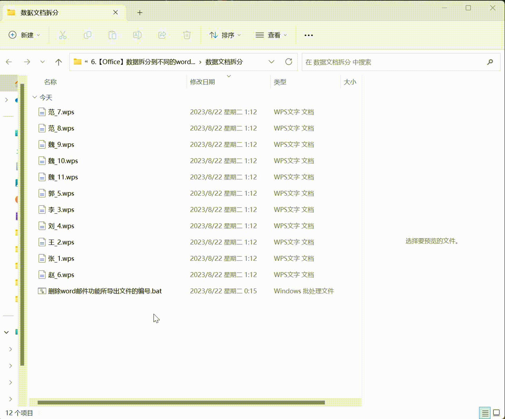This screenshot has height=419, width=505.
Task: Click the Rename icon in toolbar
Action: tap(137, 35)
